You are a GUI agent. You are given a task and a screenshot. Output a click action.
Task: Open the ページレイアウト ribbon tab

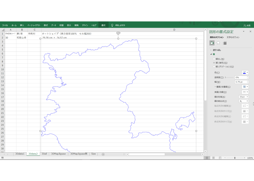[x=34, y=26]
